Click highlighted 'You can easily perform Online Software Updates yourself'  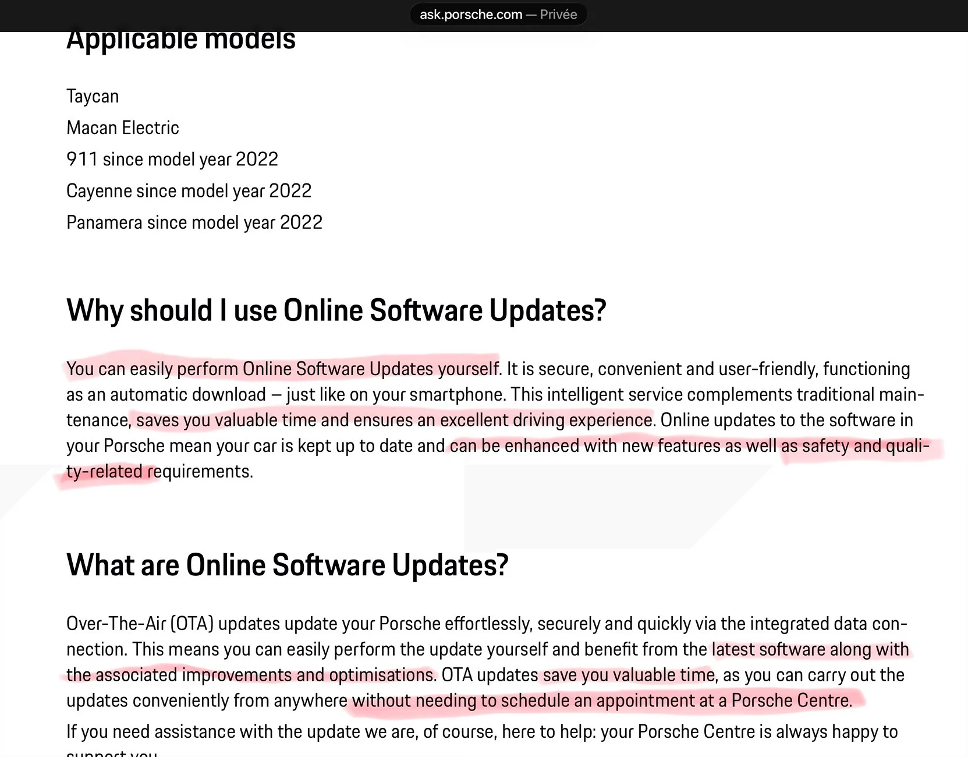coord(282,369)
